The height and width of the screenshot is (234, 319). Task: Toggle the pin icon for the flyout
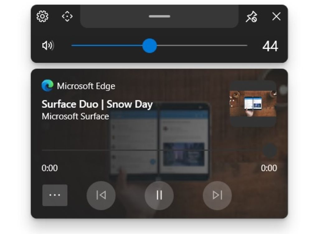click(251, 17)
